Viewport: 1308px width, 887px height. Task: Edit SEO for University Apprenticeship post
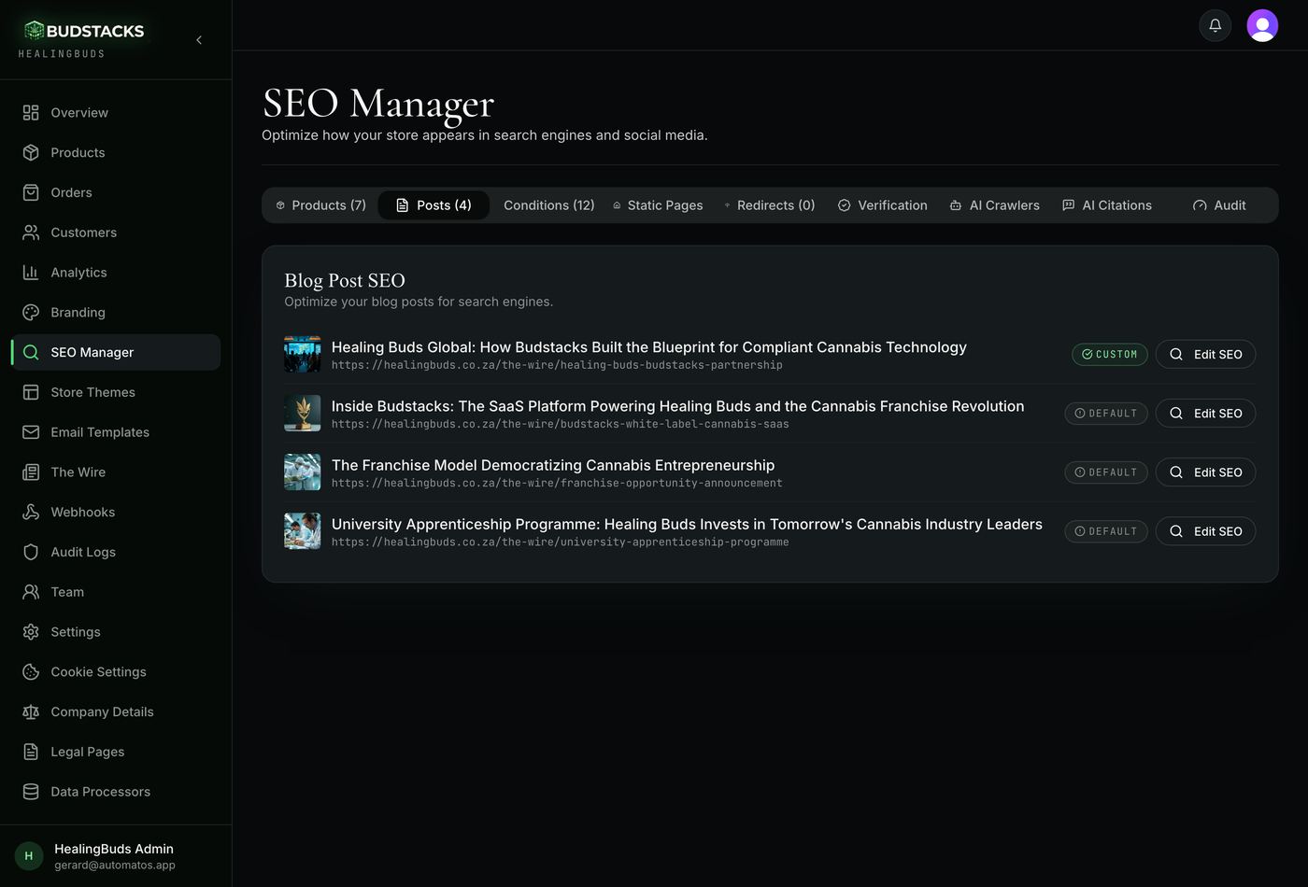(1205, 531)
